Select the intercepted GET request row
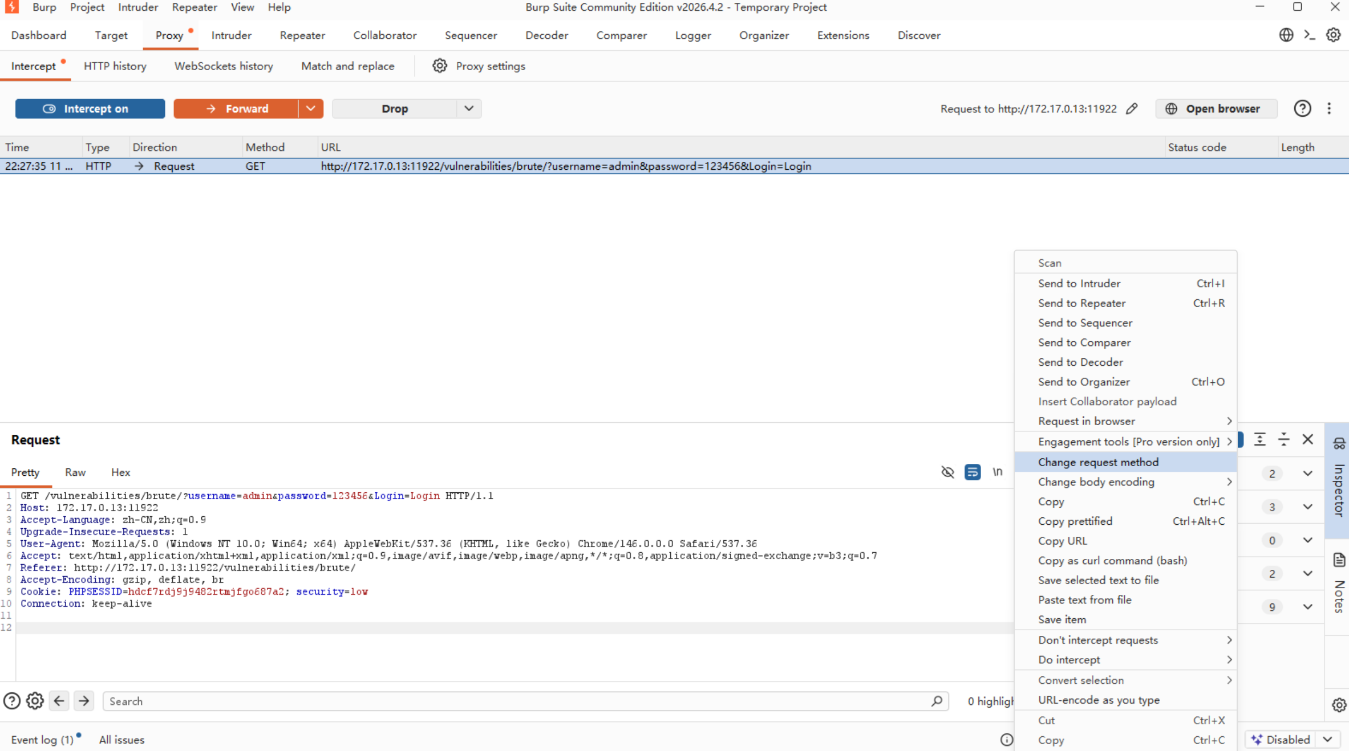Viewport: 1349px width, 751px height. [x=674, y=166]
